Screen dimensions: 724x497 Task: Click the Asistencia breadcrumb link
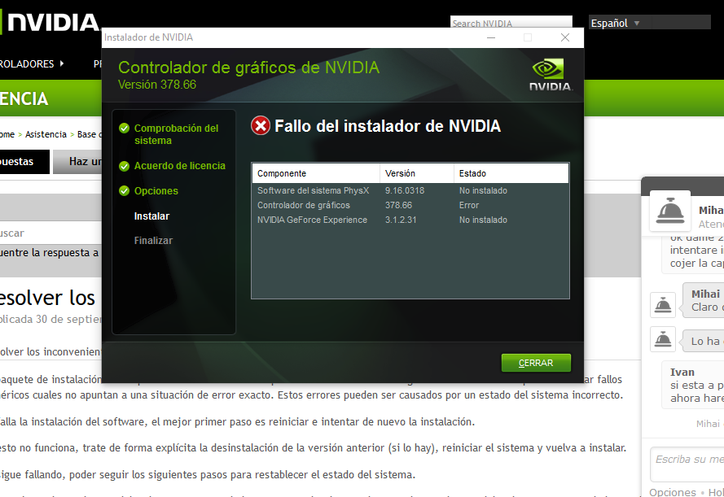point(46,134)
